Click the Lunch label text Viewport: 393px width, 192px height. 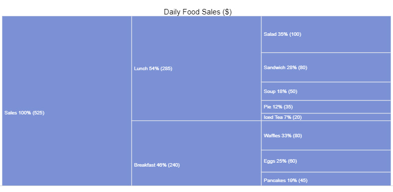141,69
